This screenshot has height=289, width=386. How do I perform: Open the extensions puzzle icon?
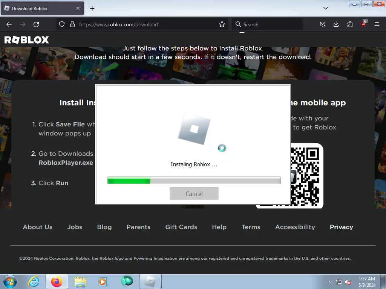[350, 24]
